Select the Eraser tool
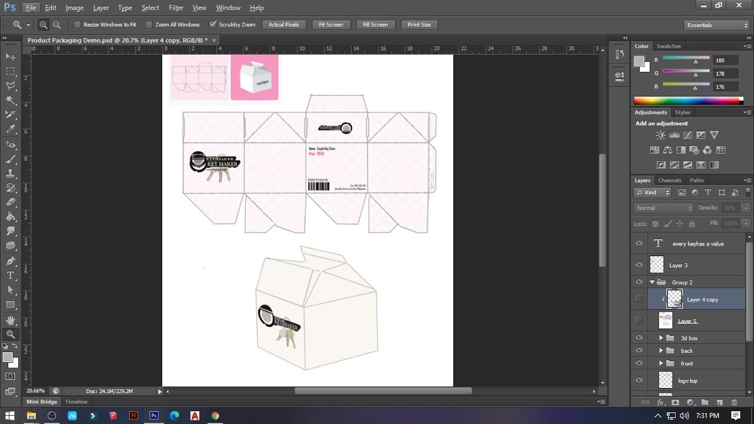Viewport: 754px width, 424px height. click(x=11, y=202)
